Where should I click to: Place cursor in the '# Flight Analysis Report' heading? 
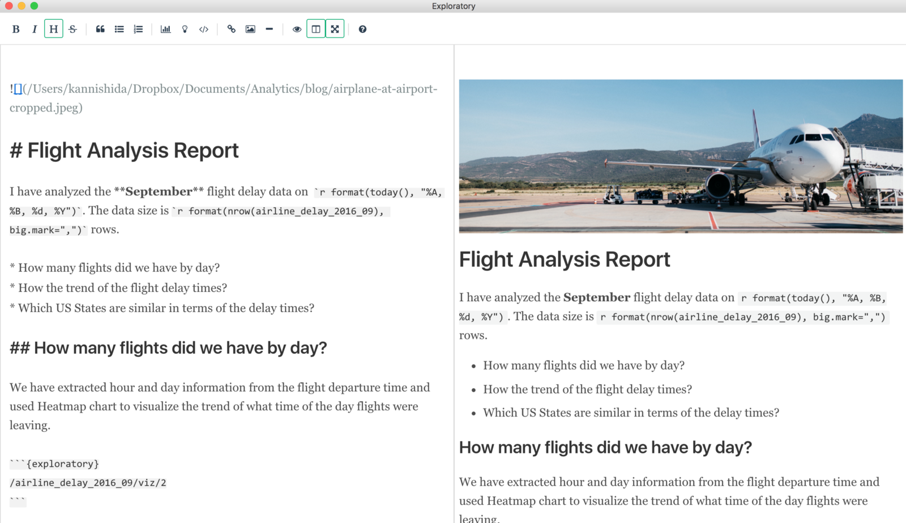coord(133,151)
